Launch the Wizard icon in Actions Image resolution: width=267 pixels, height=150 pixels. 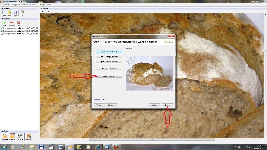pyautogui.click(x=29, y=136)
